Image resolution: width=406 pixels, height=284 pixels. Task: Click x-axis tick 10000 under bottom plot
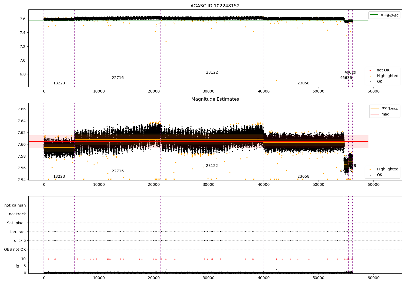pos(99,278)
